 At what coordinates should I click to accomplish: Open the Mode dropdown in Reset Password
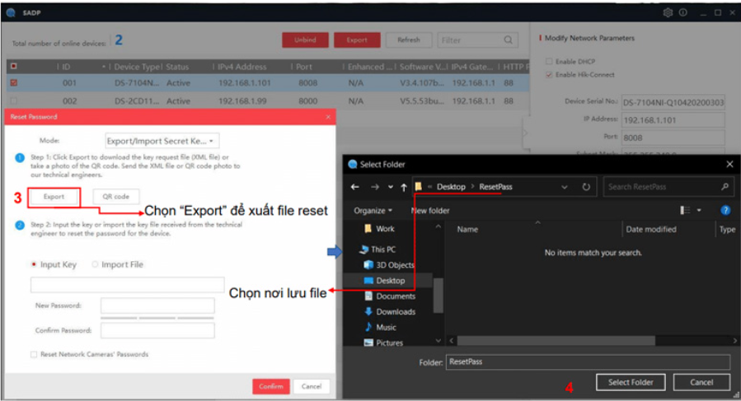162,141
